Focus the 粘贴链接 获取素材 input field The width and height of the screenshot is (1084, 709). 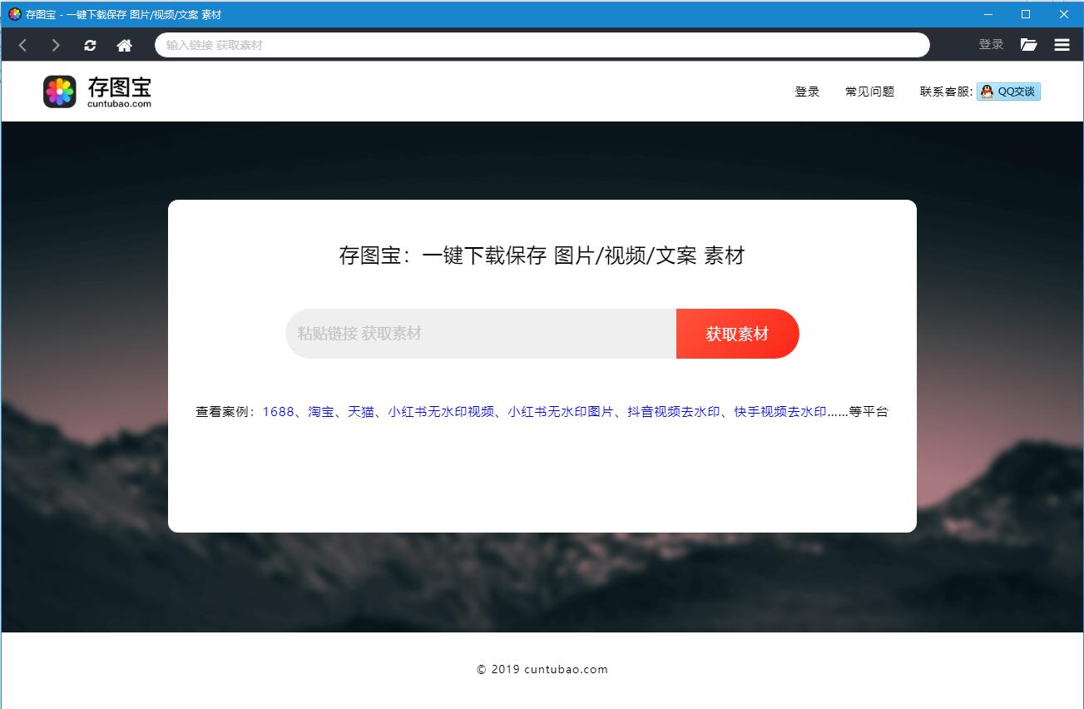click(x=481, y=334)
